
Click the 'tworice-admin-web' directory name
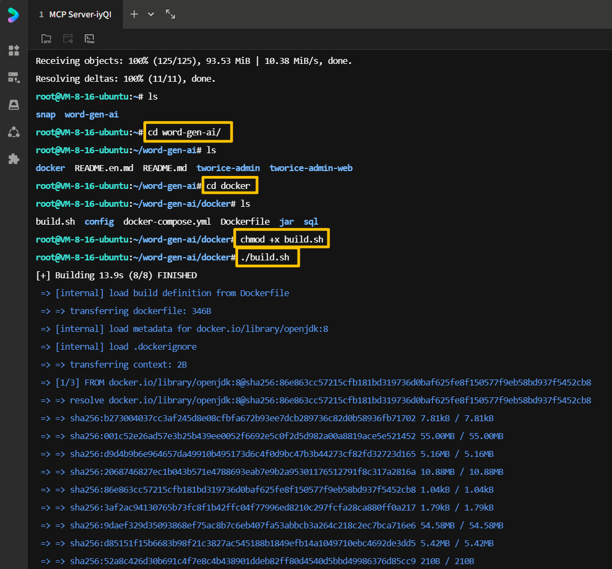point(311,168)
